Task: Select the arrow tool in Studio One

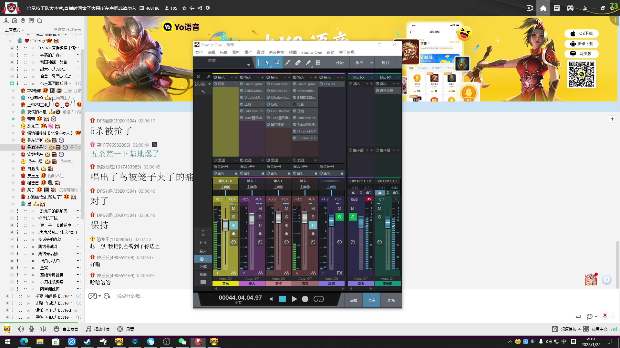Action: [267, 63]
